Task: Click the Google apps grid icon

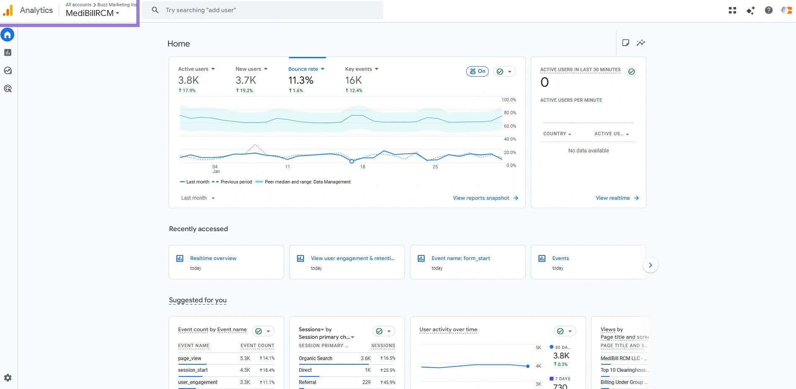Action: [x=732, y=10]
